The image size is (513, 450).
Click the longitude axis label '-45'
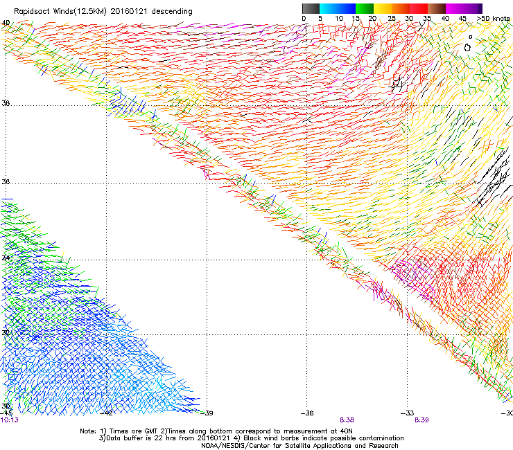click(x=7, y=413)
